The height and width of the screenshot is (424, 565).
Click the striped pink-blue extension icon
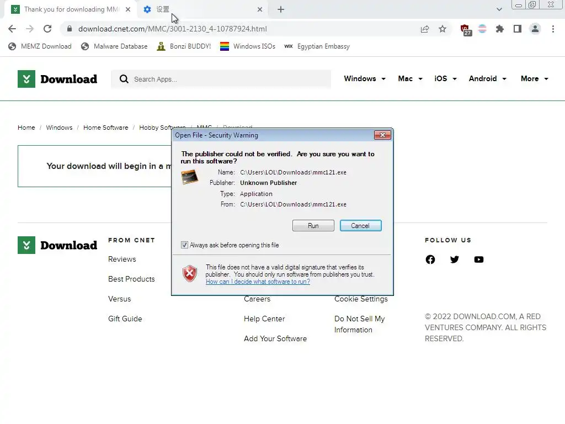pyautogui.click(x=482, y=29)
